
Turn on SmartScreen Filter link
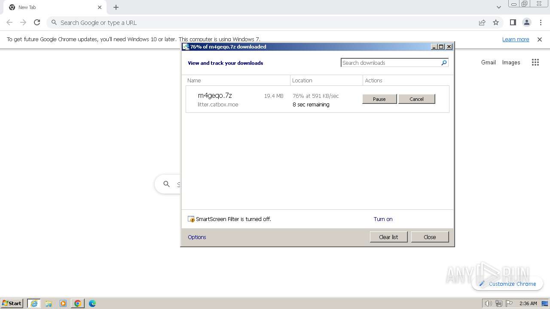coord(383,219)
